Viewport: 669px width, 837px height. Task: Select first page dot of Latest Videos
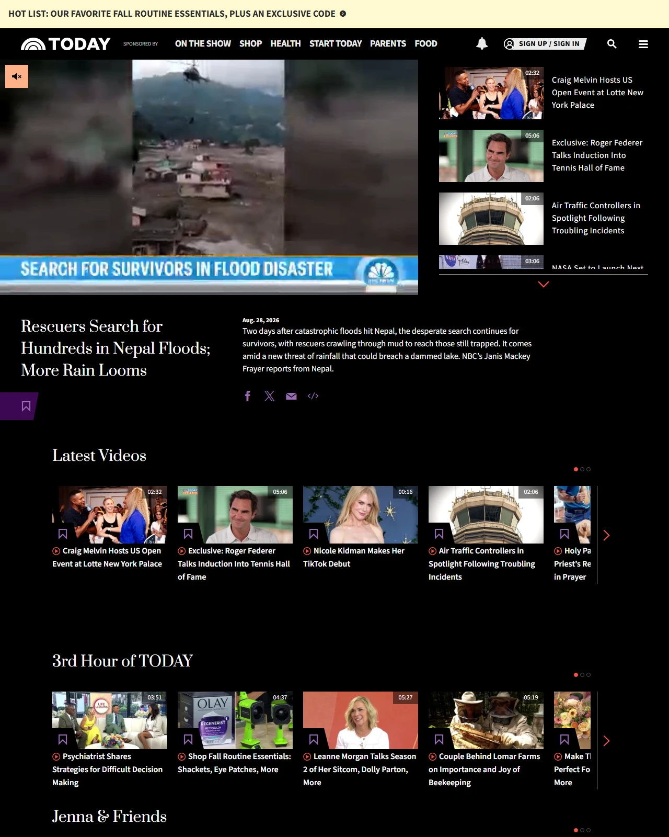(x=576, y=469)
